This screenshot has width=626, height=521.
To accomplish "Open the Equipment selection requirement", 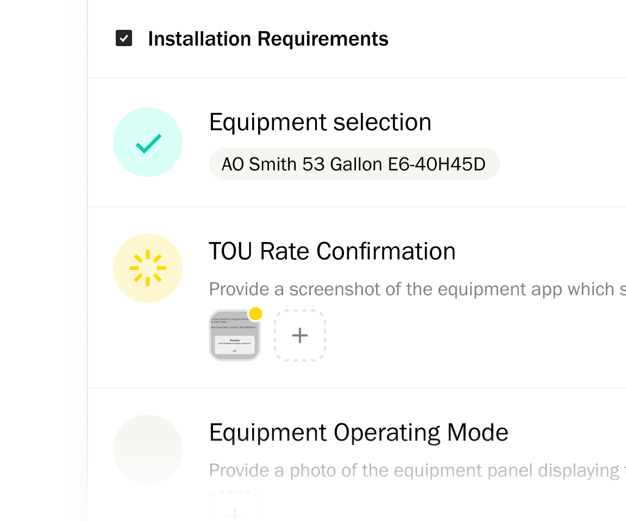I will (x=320, y=122).
